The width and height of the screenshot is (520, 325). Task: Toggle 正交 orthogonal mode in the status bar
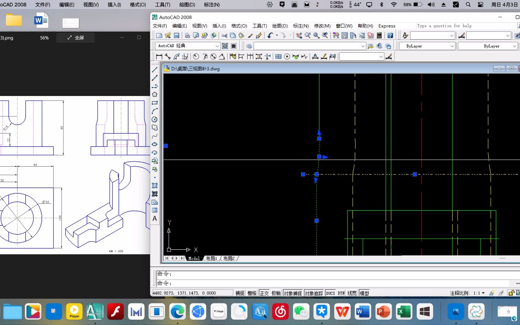[264, 293]
